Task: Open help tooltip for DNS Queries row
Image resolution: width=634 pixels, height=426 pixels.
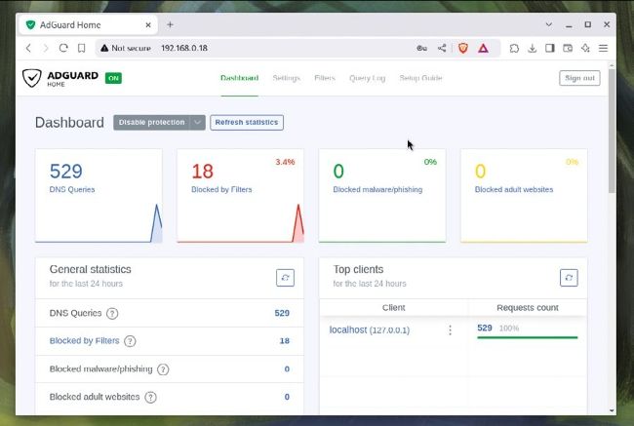Action: (x=112, y=313)
